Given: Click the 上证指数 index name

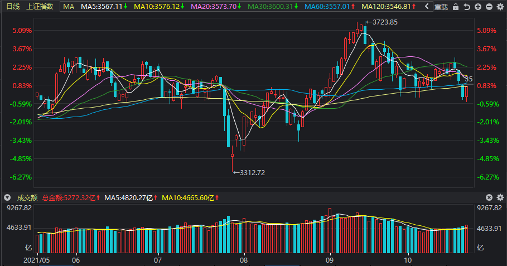Looking at the screenshot, I should pos(40,7).
